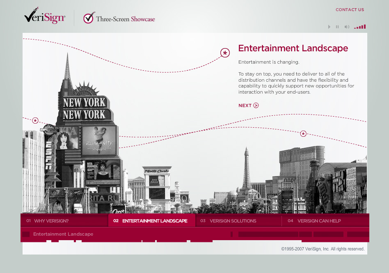Click the copyright VeriSign, Inc. text

(x=323, y=249)
